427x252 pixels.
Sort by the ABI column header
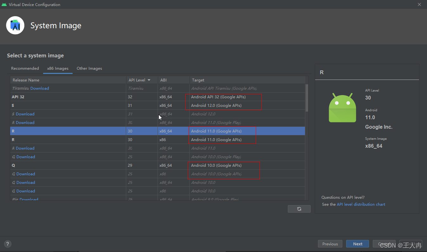(x=174, y=80)
